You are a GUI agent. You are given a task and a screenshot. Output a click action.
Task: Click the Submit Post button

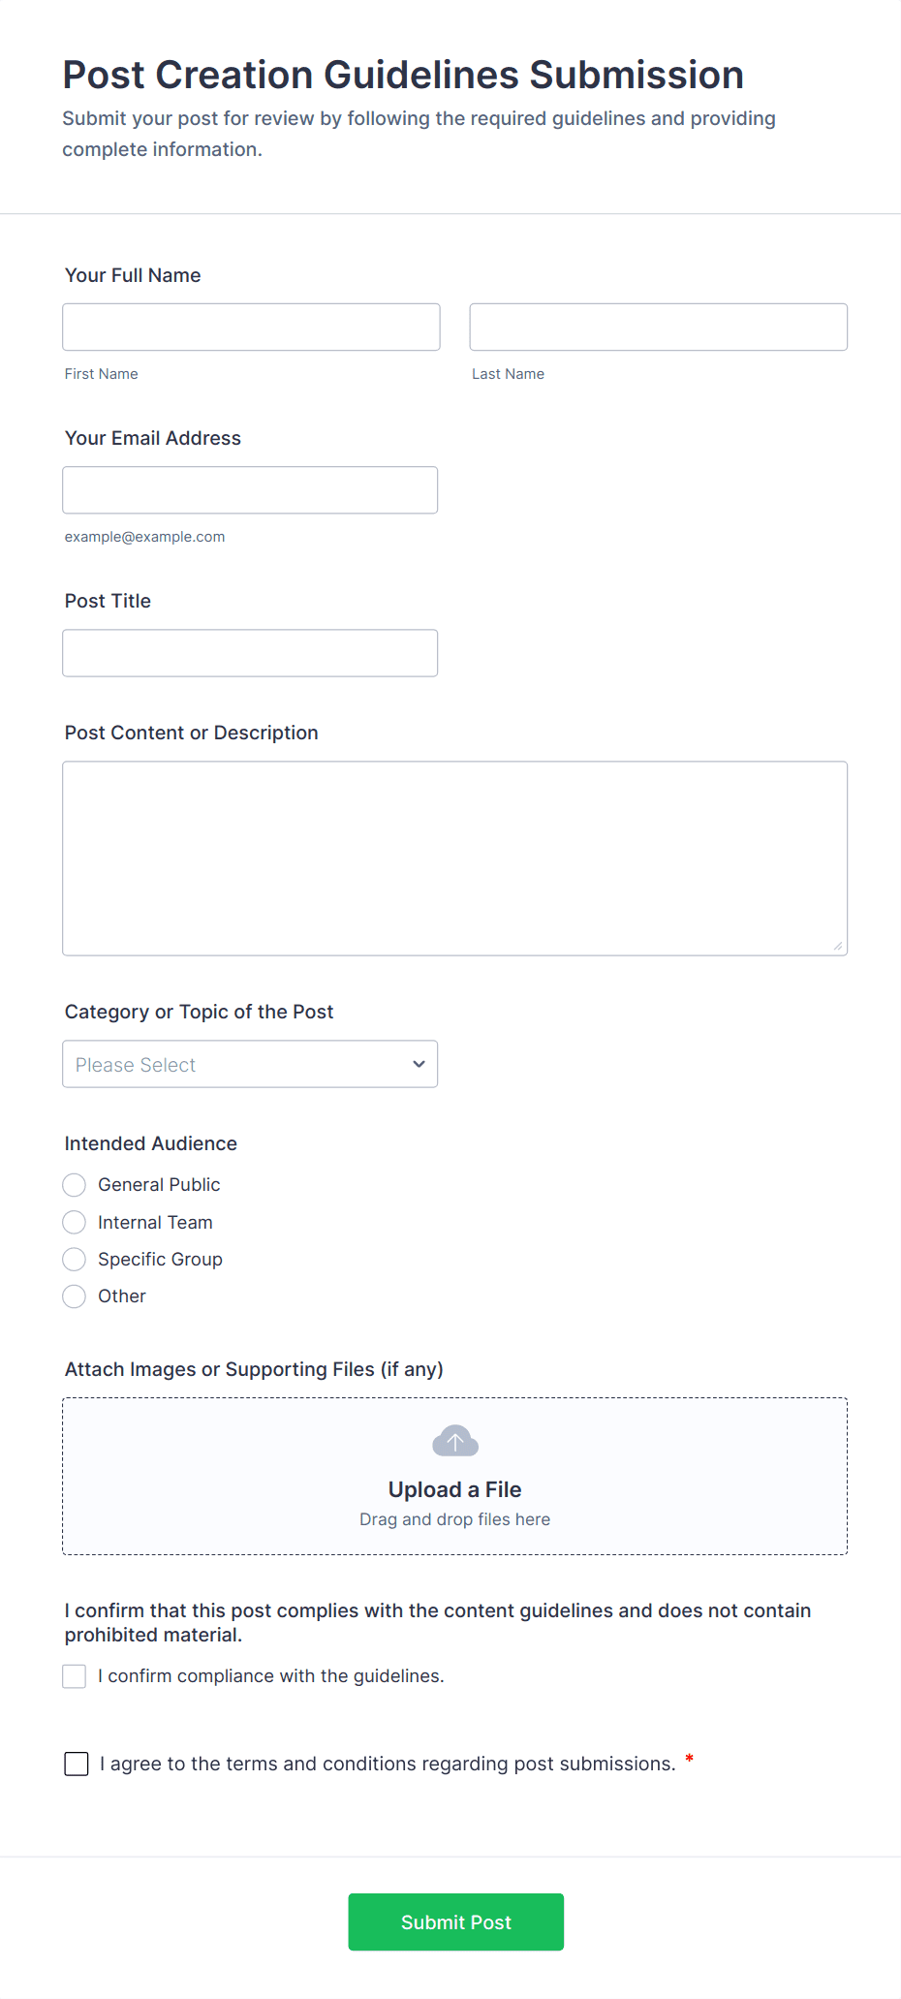coord(454,1921)
